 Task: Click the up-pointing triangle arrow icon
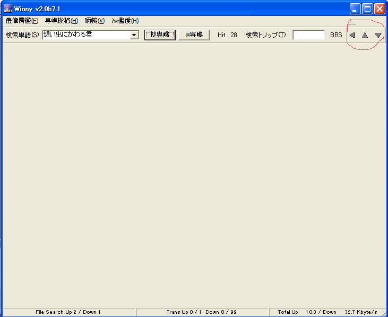(x=365, y=35)
